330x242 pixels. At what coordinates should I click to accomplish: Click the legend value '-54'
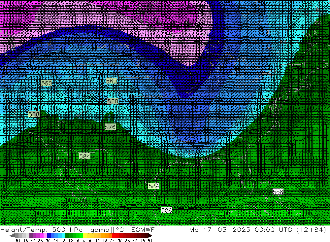(16, 241)
